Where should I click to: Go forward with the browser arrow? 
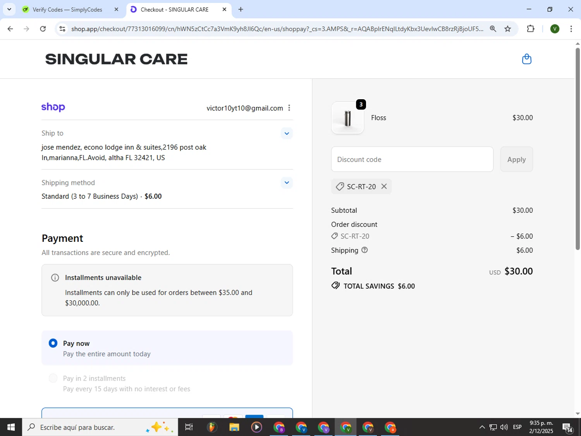pos(26,29)
